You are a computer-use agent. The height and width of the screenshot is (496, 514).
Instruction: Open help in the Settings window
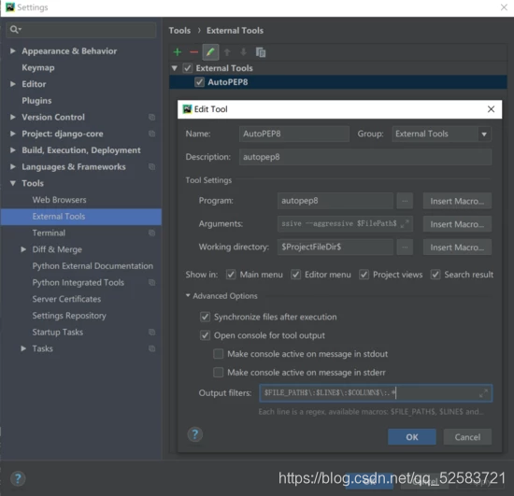pyautogui.click(x=18, y=478)
